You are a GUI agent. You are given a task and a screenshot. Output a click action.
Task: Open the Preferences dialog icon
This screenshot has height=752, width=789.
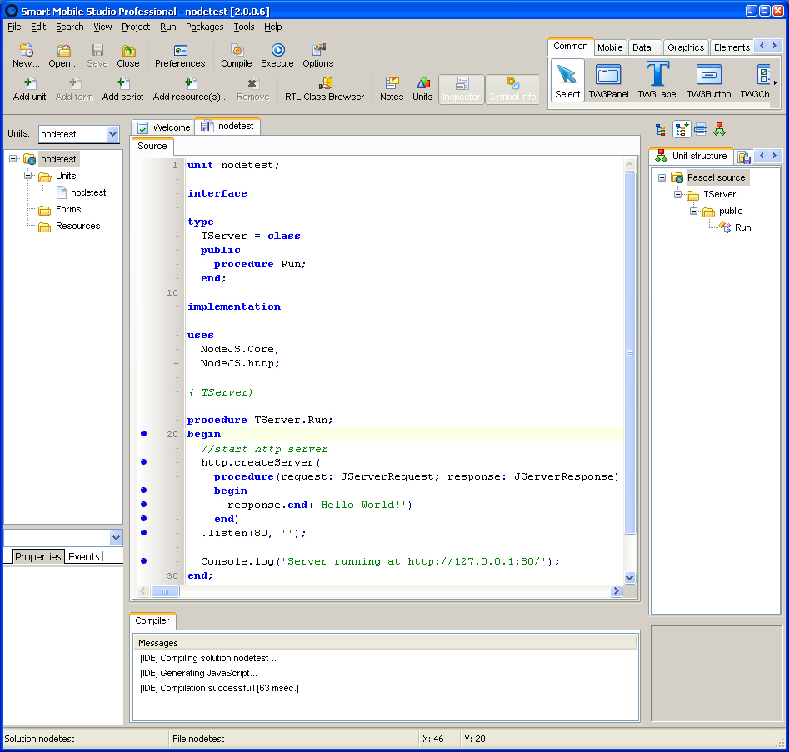pyautogui.click(x=180, y=52)
